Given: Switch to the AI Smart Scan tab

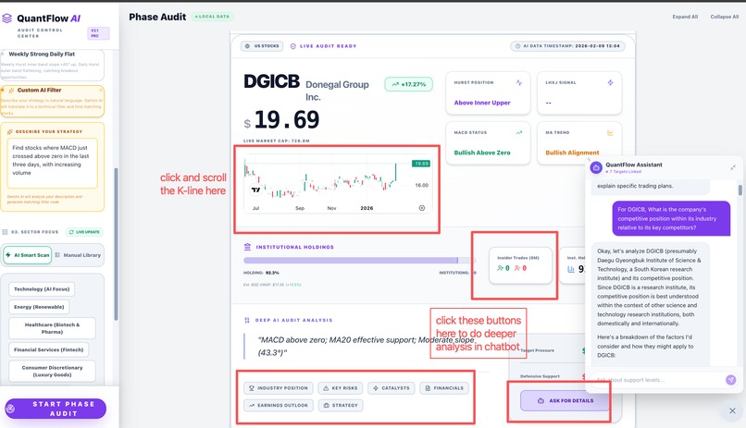Looking at the screenshot, I should pyautogui.click(x=28, y=255).
